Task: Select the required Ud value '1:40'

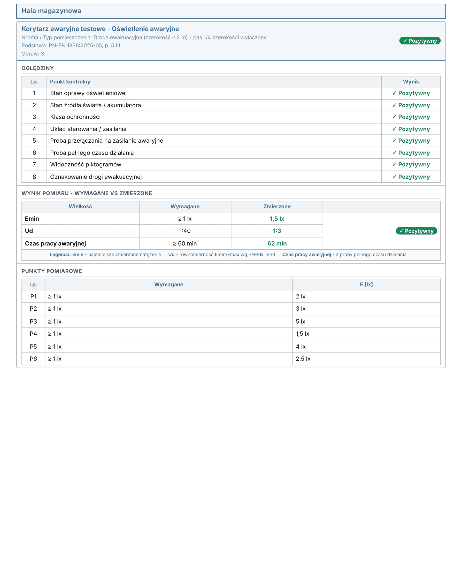Action: pyautogui.click(x=185, y=231)
